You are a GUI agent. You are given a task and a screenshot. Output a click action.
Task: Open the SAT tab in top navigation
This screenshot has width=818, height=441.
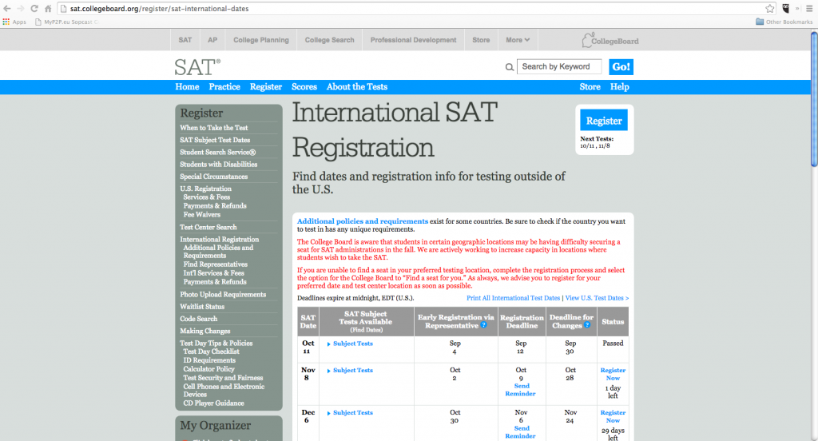coord(185,40)
